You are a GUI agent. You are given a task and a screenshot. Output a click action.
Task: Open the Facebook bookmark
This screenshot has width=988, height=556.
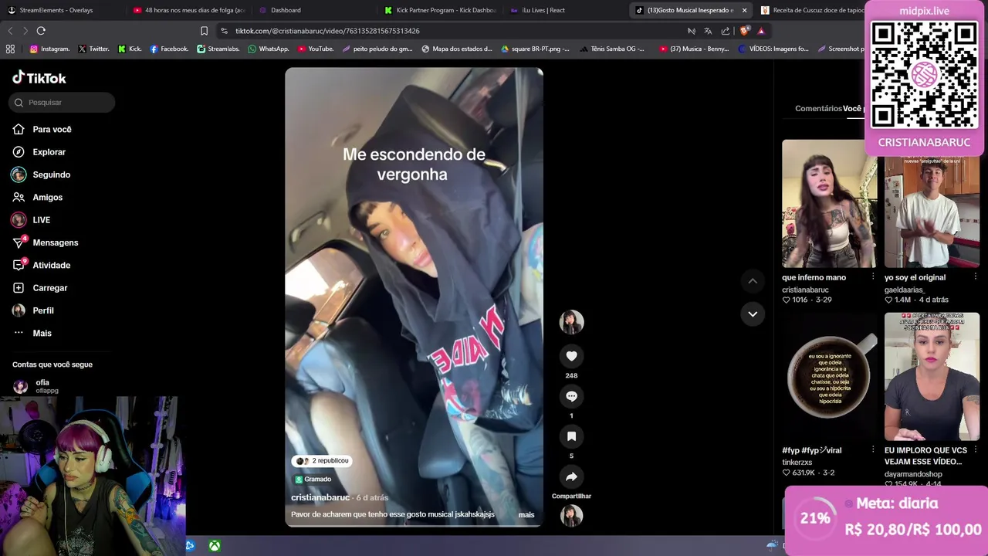pos(169,49)
